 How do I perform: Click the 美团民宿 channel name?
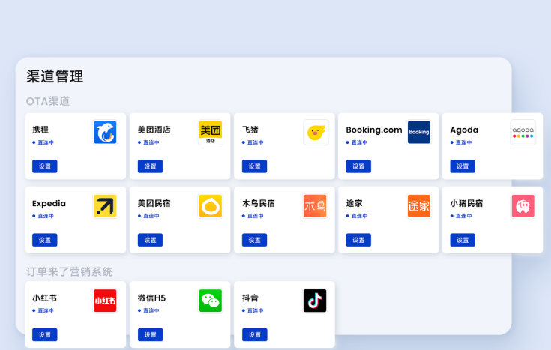154,203
